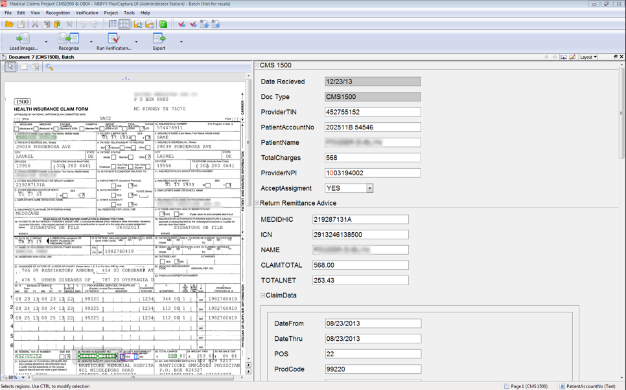
Task: Open the Recognize dropdown arrow
Action: (91, 42)
